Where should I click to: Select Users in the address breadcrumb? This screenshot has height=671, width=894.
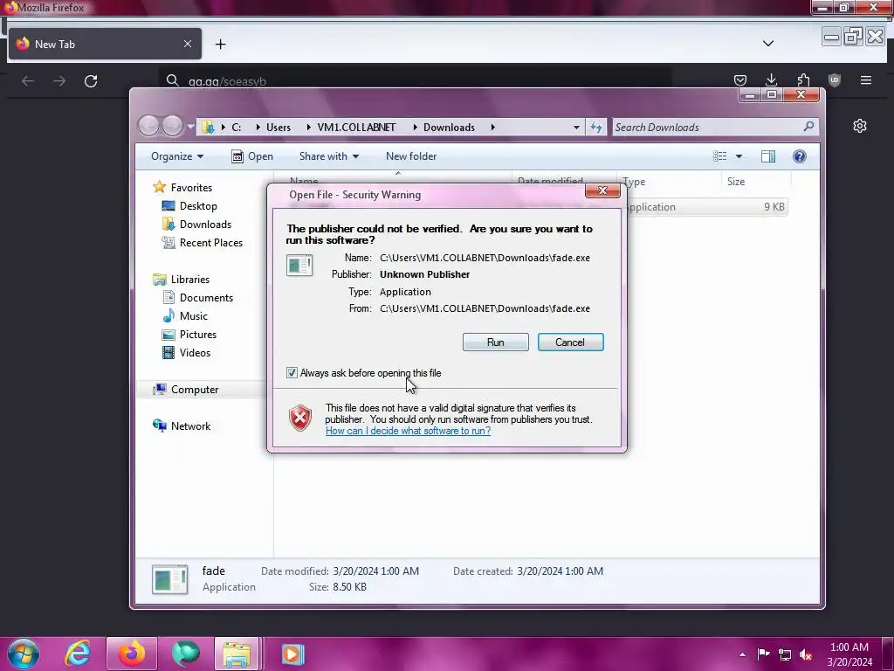click(x=279, y=128)
